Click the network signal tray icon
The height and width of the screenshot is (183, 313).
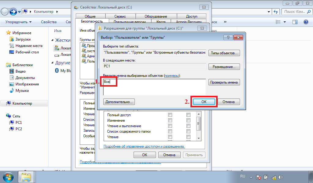pos(274,177)
